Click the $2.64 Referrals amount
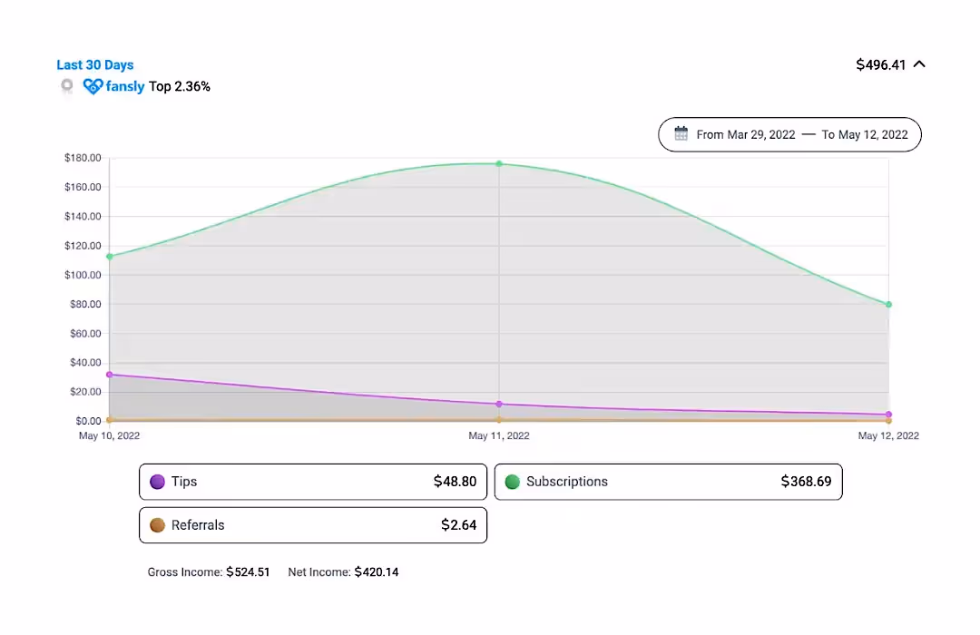The image size is (980, 635). click(x=459, y=525)
